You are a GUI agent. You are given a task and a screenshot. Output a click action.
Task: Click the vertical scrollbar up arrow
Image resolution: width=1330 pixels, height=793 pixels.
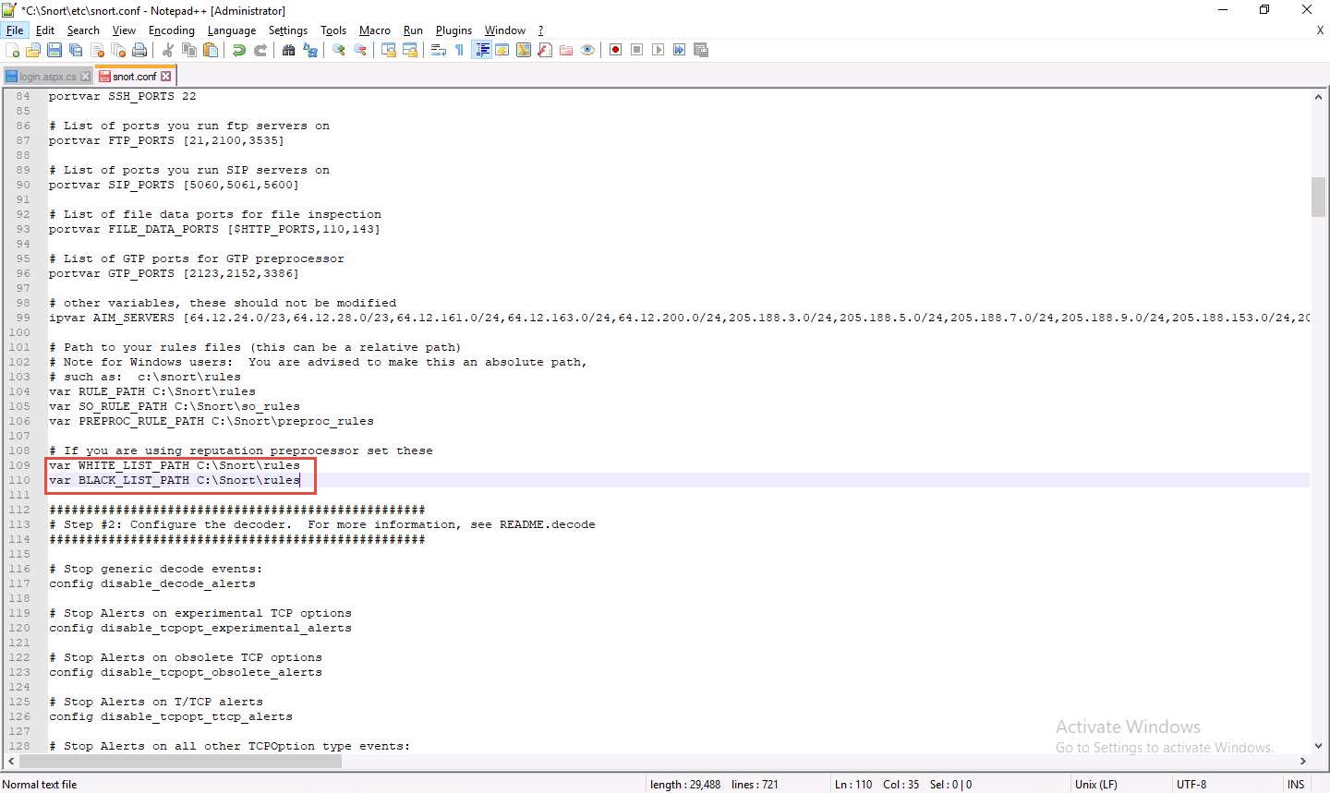[1318, 97]
